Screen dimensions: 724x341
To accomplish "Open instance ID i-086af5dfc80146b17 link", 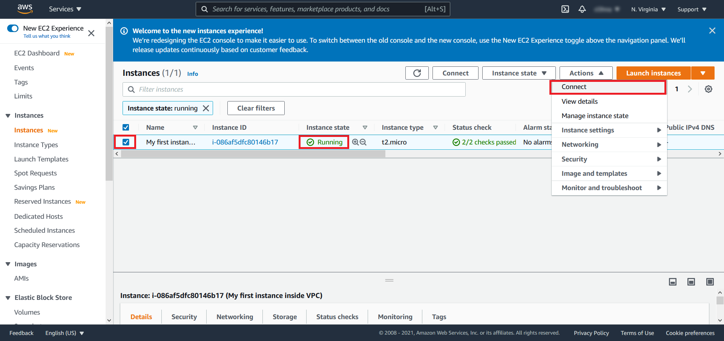I will (245, 142).
